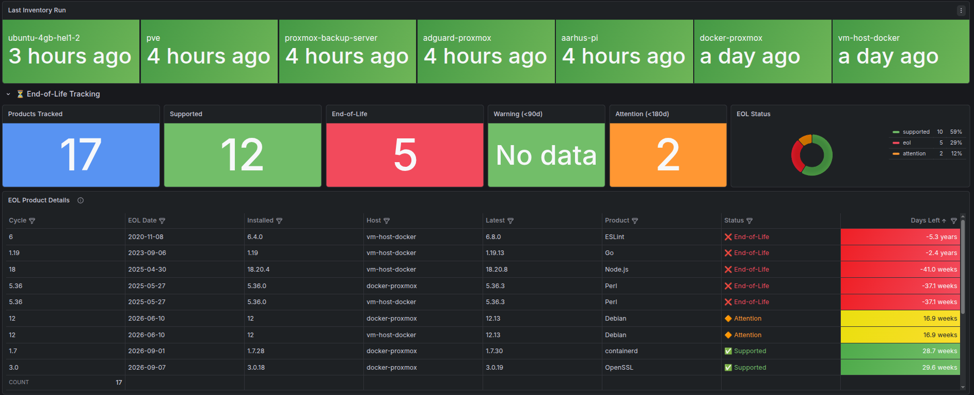Screen dimensions: 974x395
Task: Click the Warning (<90d) No data panel
Action: [546, 155]
